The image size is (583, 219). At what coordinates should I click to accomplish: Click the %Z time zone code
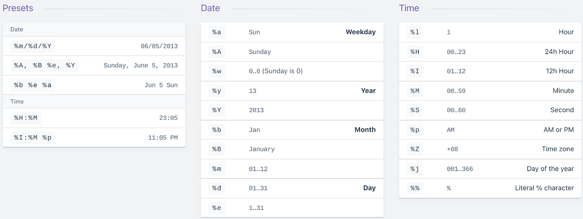point(415,149)
